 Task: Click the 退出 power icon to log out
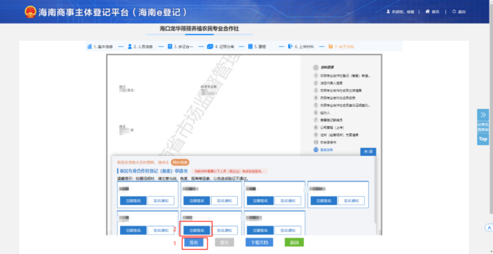(454, 12)
